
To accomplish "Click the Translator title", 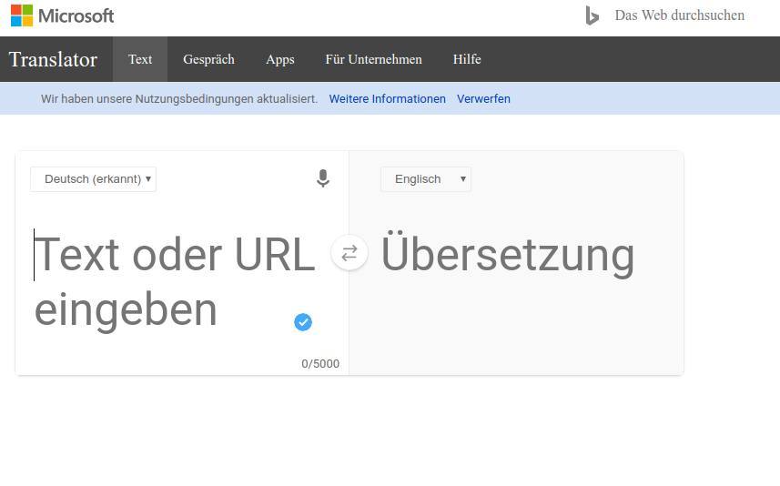I will [x=53, y=59].
